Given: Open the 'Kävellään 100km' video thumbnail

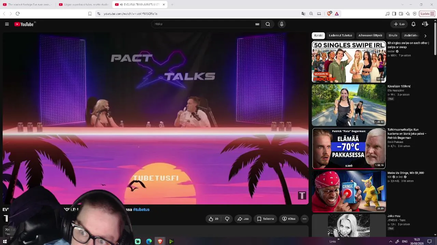Looking at the screenshot, I should [349, 105].
